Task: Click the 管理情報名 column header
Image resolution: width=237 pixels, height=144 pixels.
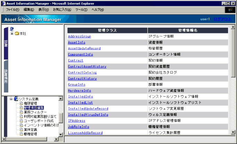Action: click(x=188, y=31)
